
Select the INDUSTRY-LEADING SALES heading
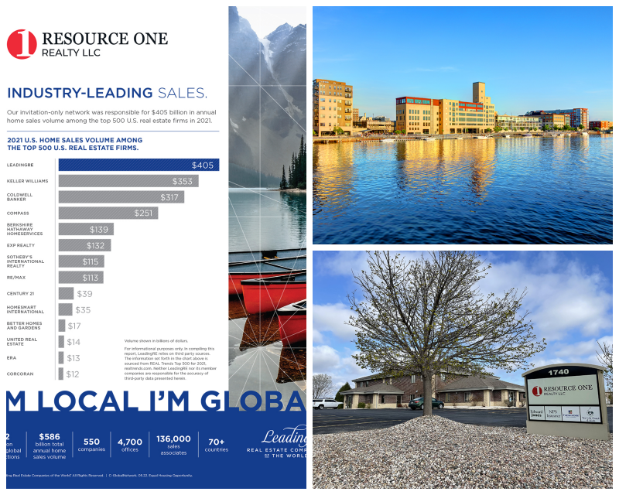coord(107,93)
